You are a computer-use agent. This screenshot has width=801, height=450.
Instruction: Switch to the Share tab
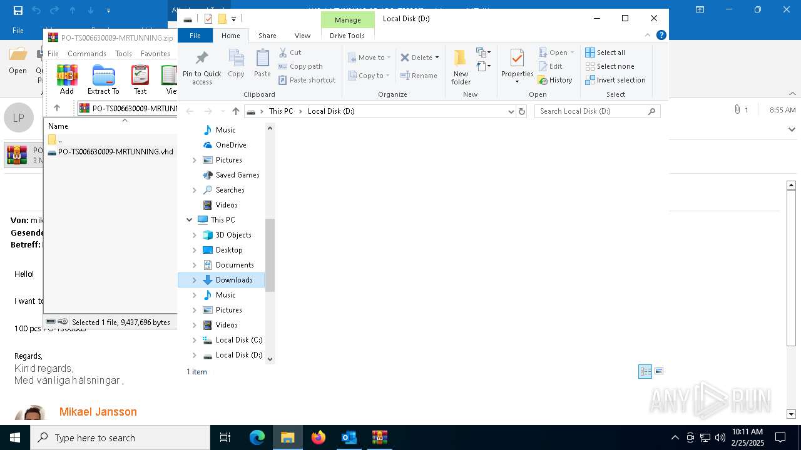(267, 36)
